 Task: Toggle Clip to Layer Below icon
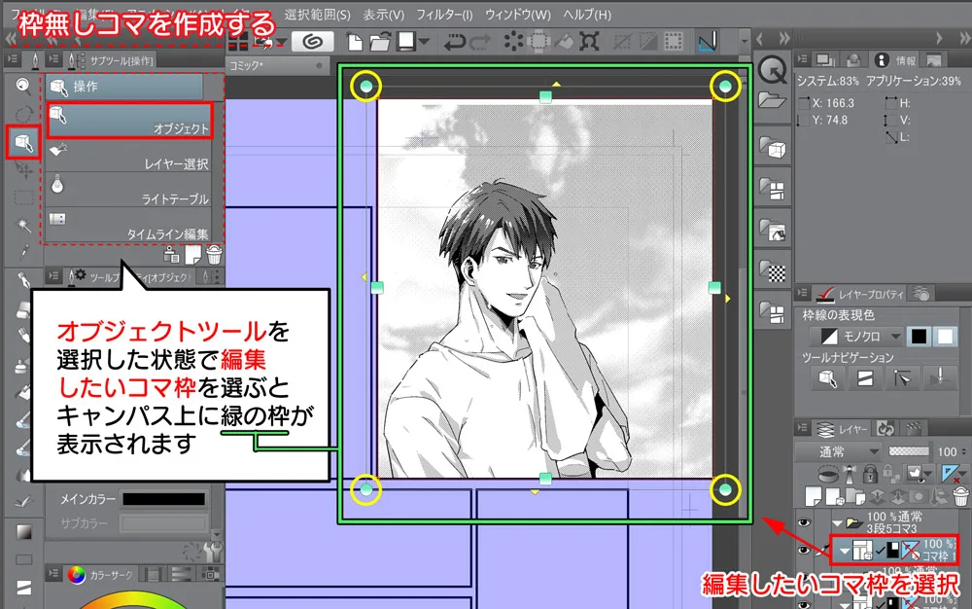[x=829, y=475]
